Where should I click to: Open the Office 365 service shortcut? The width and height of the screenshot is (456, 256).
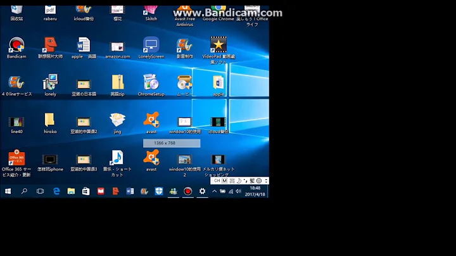pos(16,158)
